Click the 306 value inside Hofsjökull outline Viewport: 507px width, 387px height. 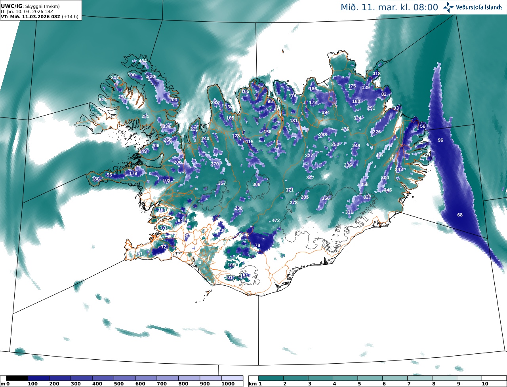click(x=256, y=184)
